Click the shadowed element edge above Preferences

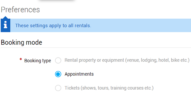tap(57, 1)
